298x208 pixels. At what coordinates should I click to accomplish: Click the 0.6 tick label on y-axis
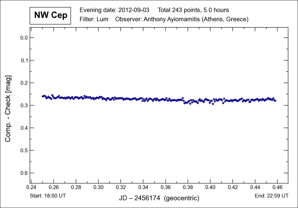[x=24, y=173]
